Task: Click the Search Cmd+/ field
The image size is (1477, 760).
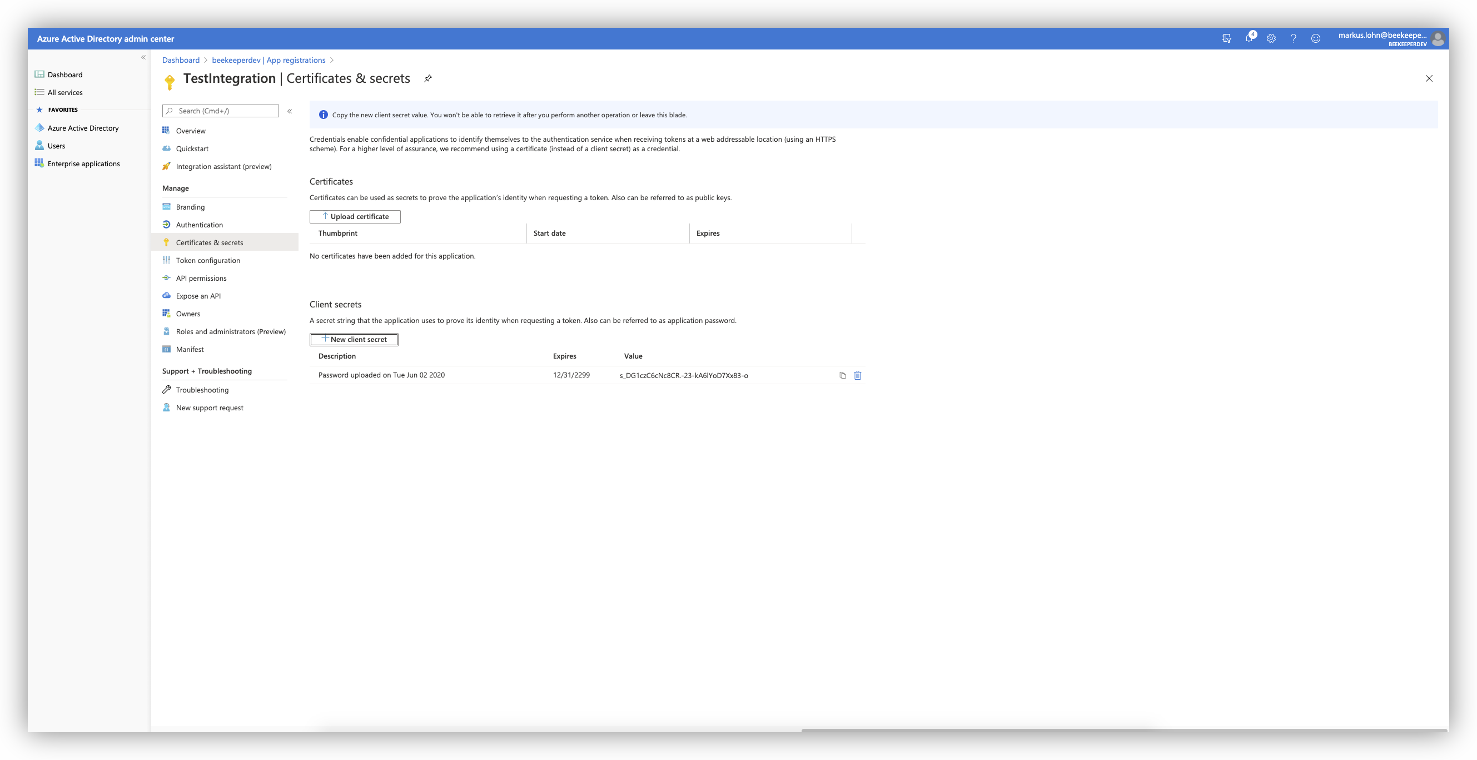Action: pyautogui.click(x=220, y=111)
